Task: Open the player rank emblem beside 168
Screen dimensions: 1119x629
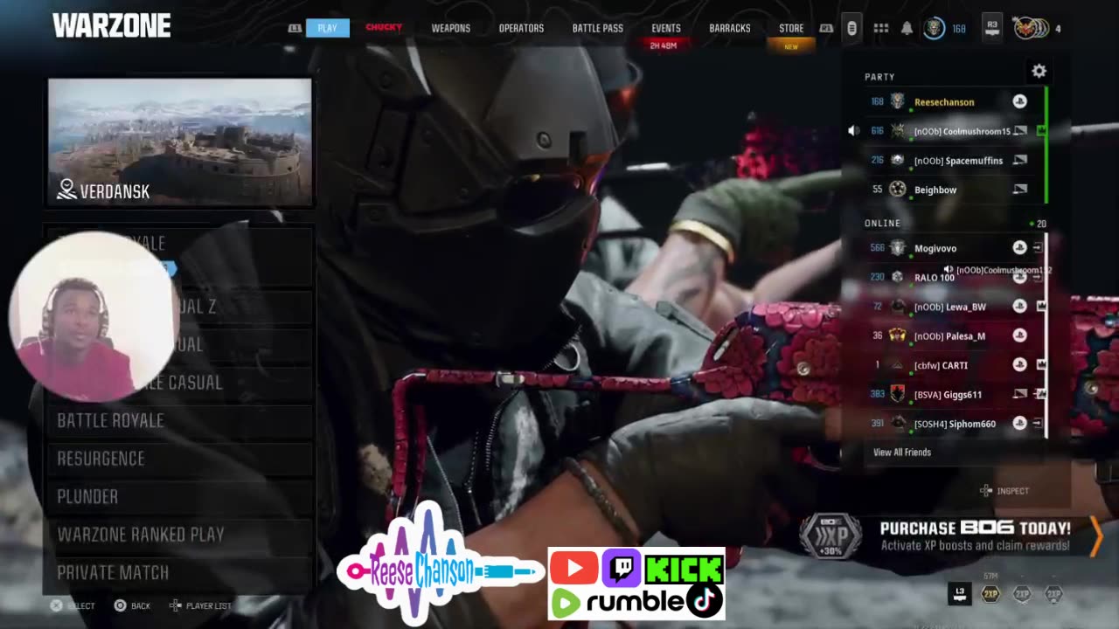Action: (x=935, y=29)
